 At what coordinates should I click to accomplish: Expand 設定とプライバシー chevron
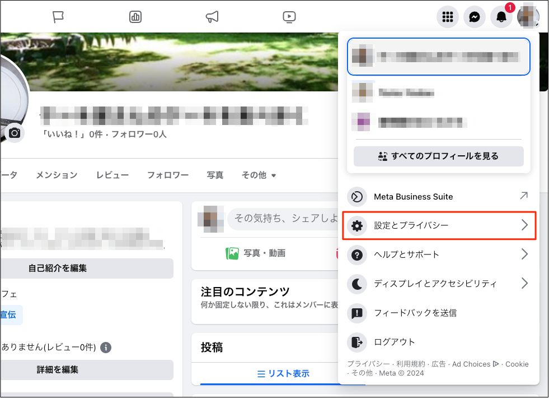coord(524,225)
